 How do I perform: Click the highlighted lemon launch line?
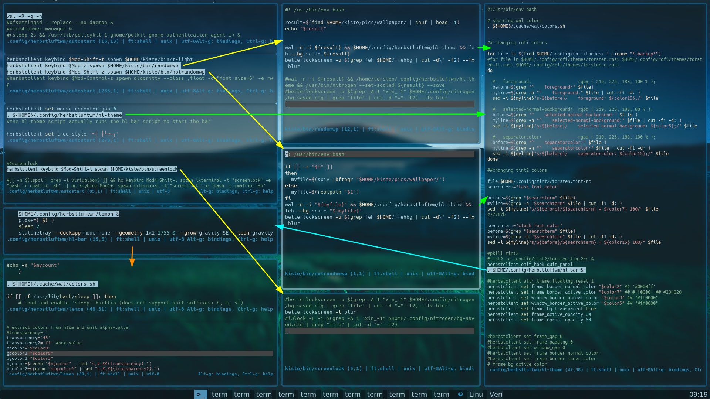(x=69, y=214)
